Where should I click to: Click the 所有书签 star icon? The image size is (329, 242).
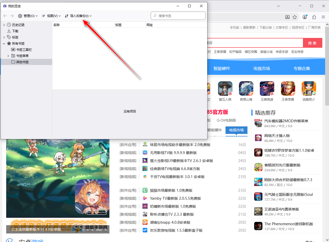(x=9, y=44)
